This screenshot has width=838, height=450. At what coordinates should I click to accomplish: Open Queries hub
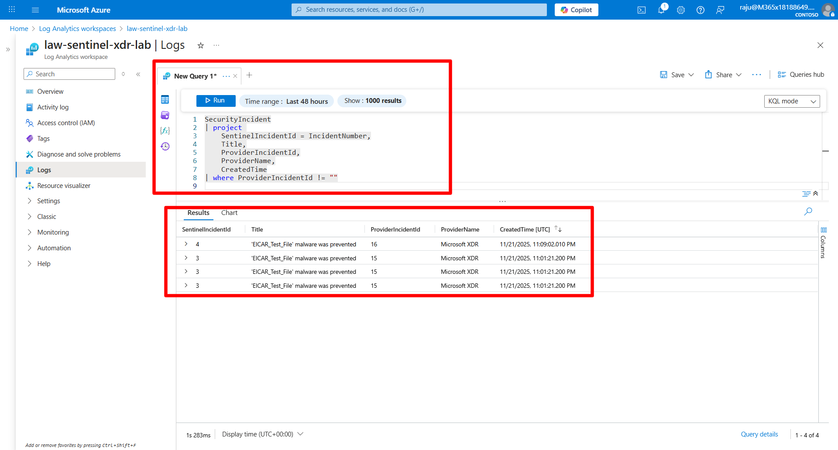click(801, 75)
